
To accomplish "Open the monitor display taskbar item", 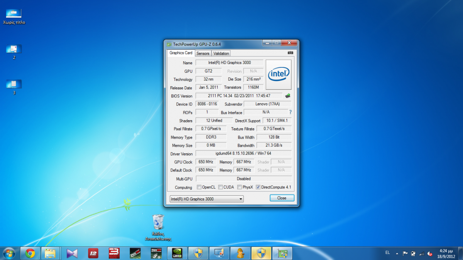I will 219,253.
